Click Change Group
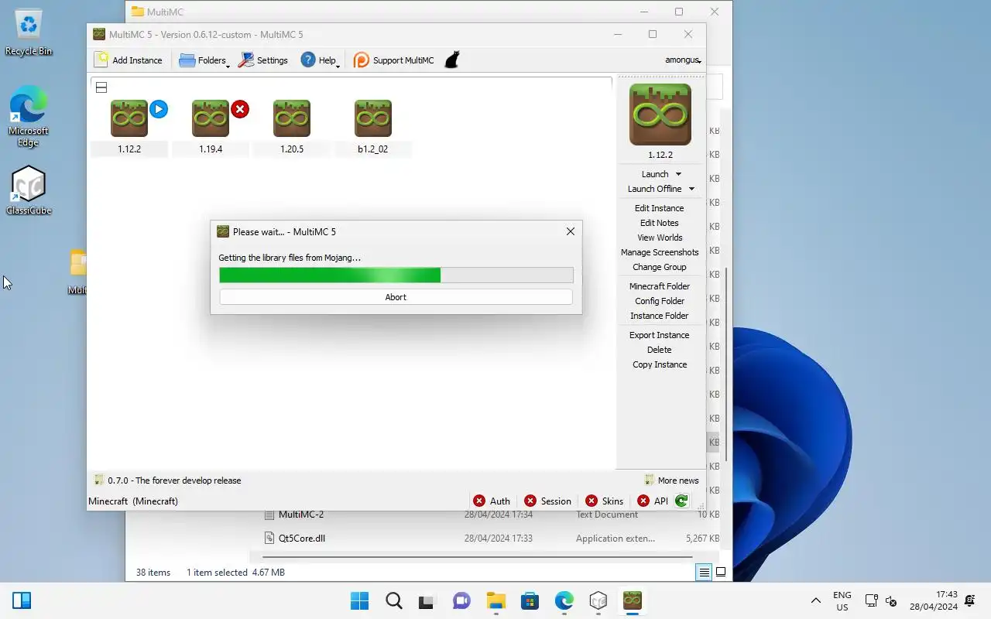Viewport: 991px width, 619px height. (x=660, y=267)
